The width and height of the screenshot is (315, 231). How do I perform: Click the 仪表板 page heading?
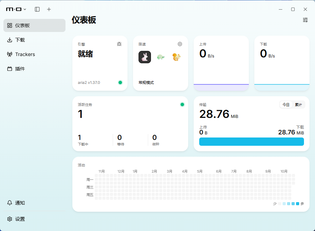point(84,20)
